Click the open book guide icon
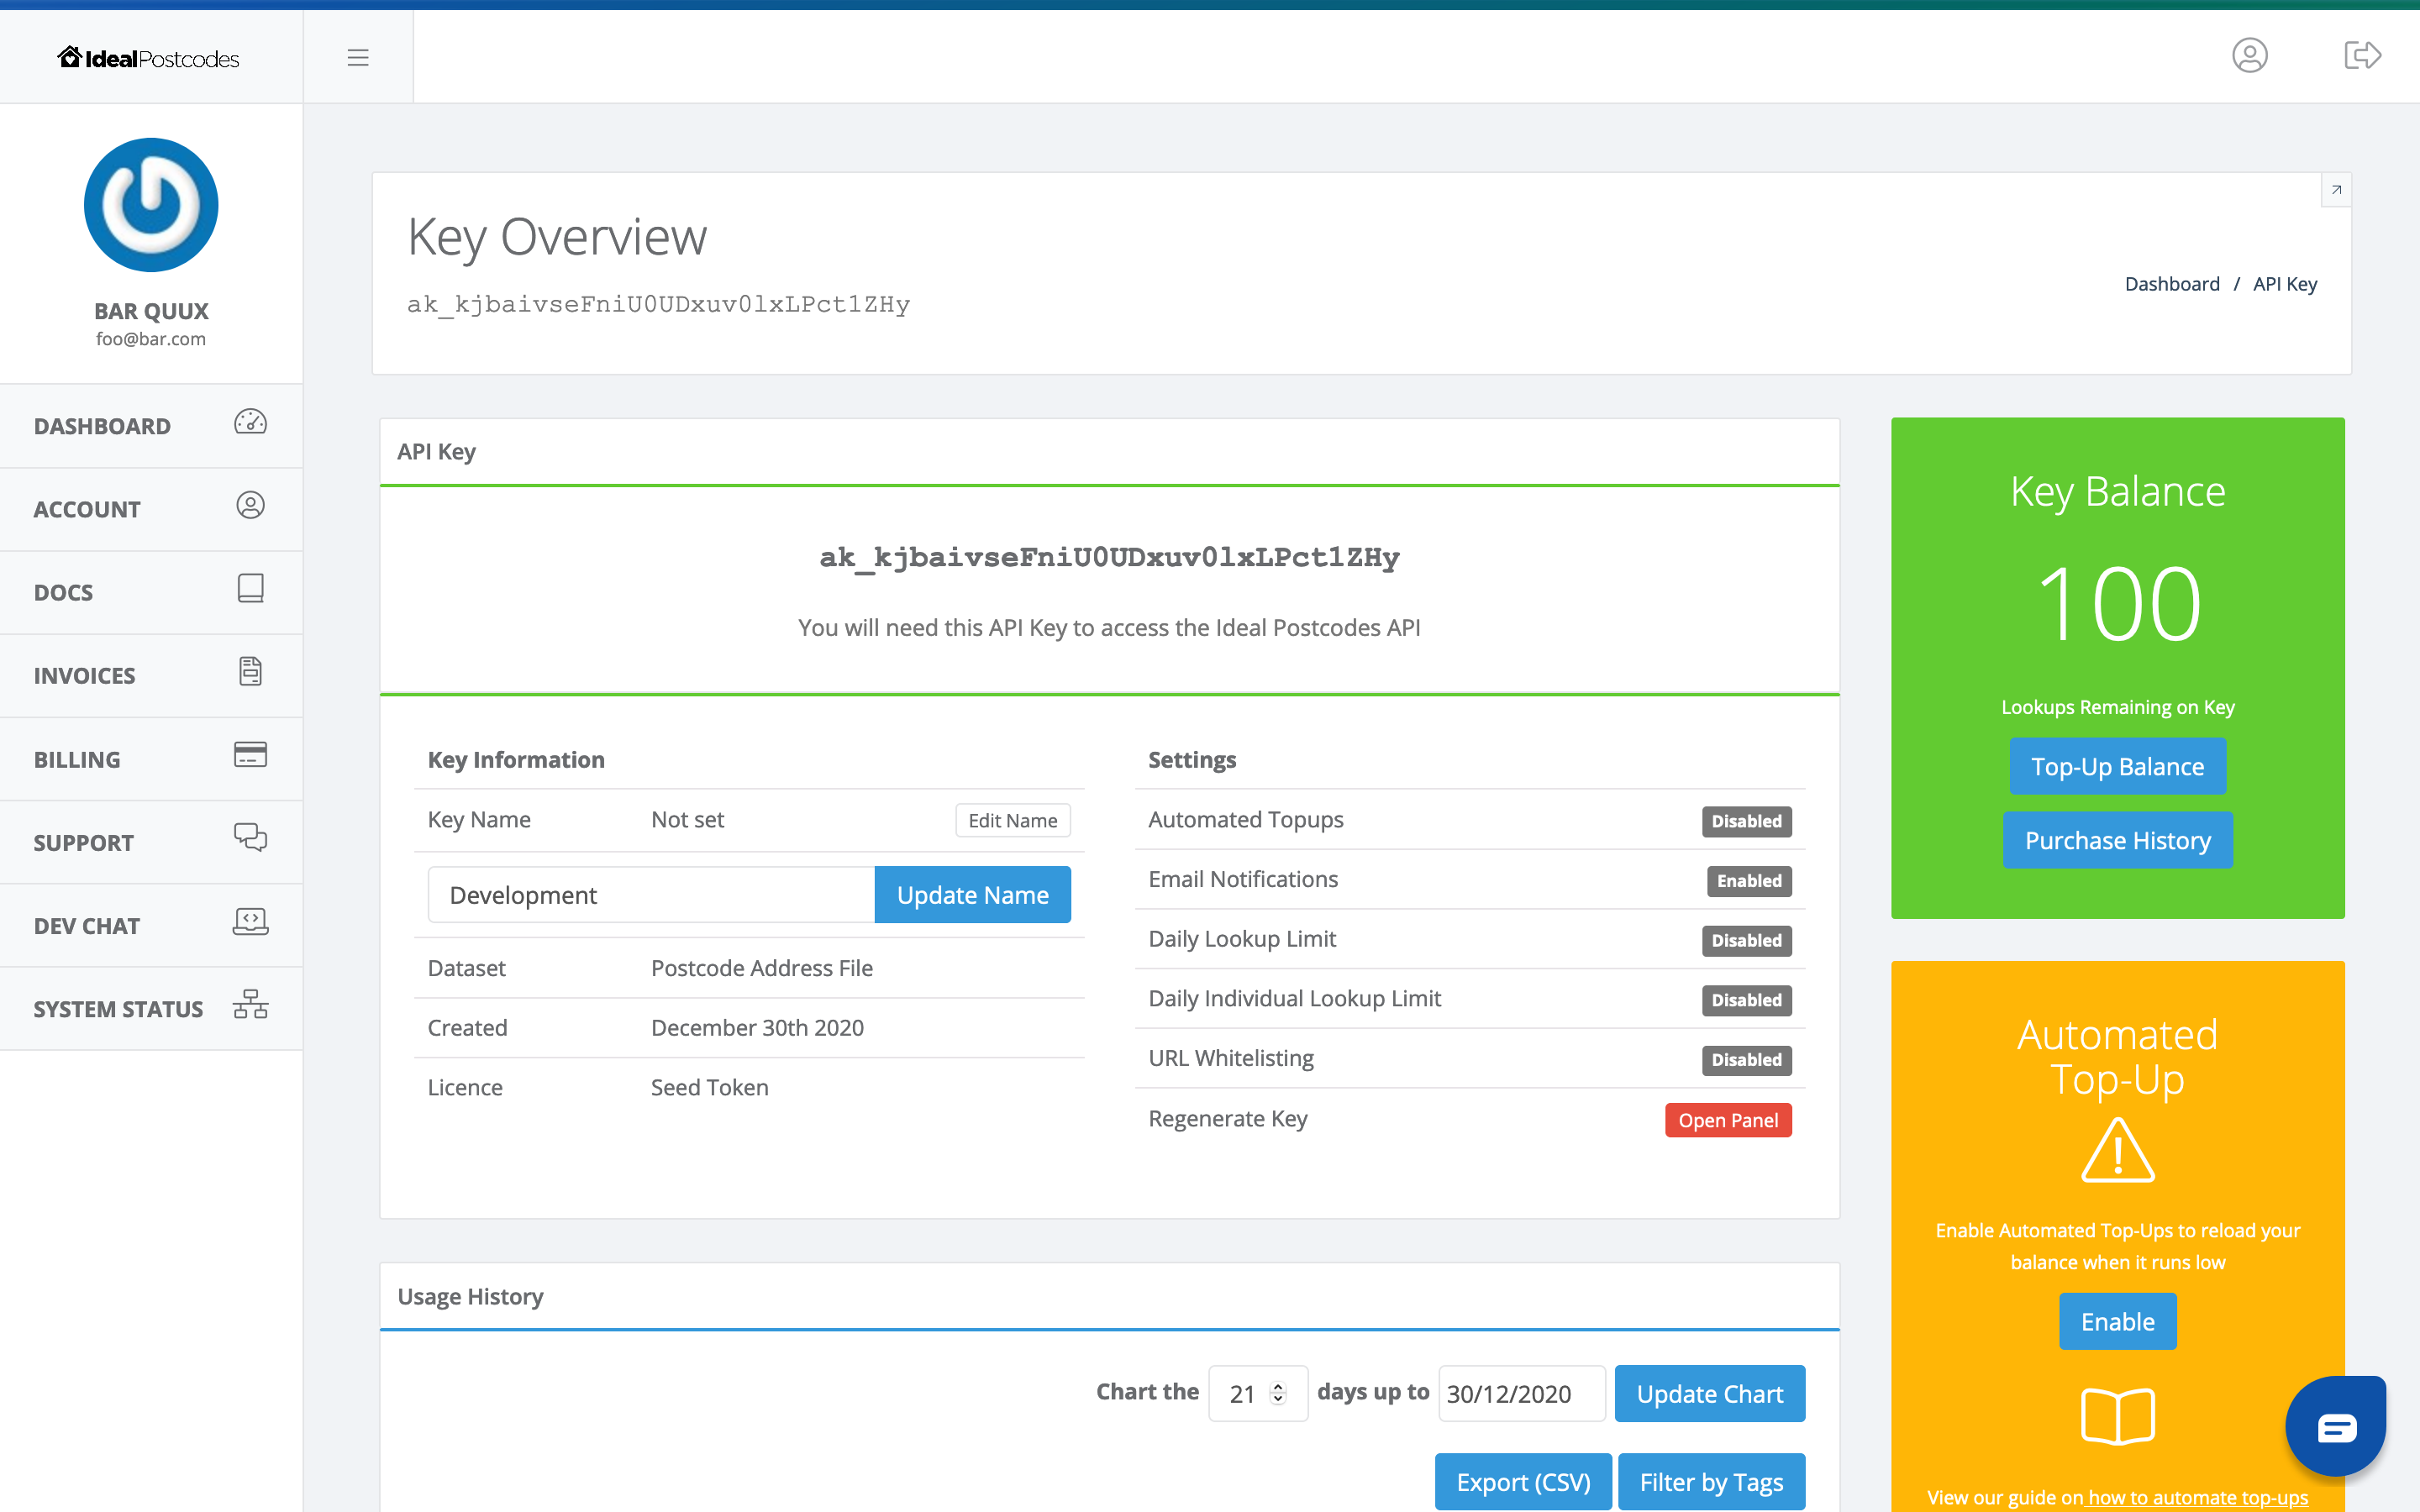Viewport: 2420px width, 1512px height. (2118, 1416)
